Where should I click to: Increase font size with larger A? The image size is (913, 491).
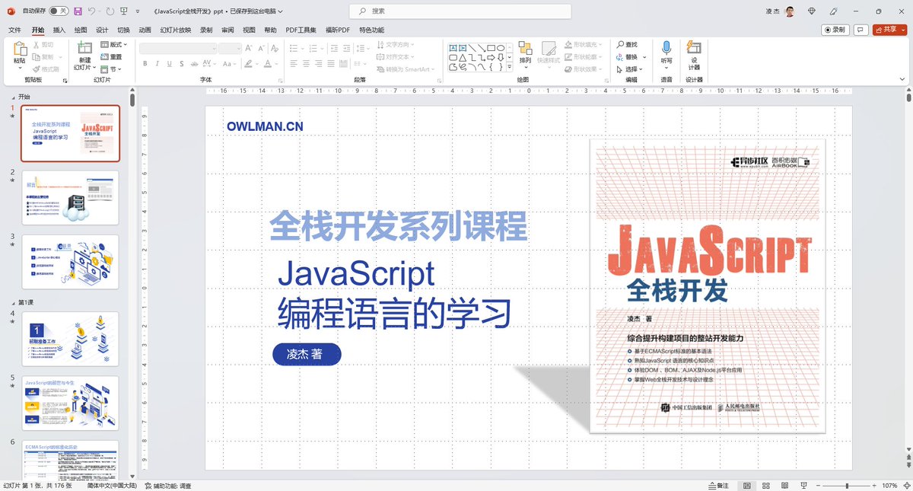pyautogui.click(x=250, y=48)
